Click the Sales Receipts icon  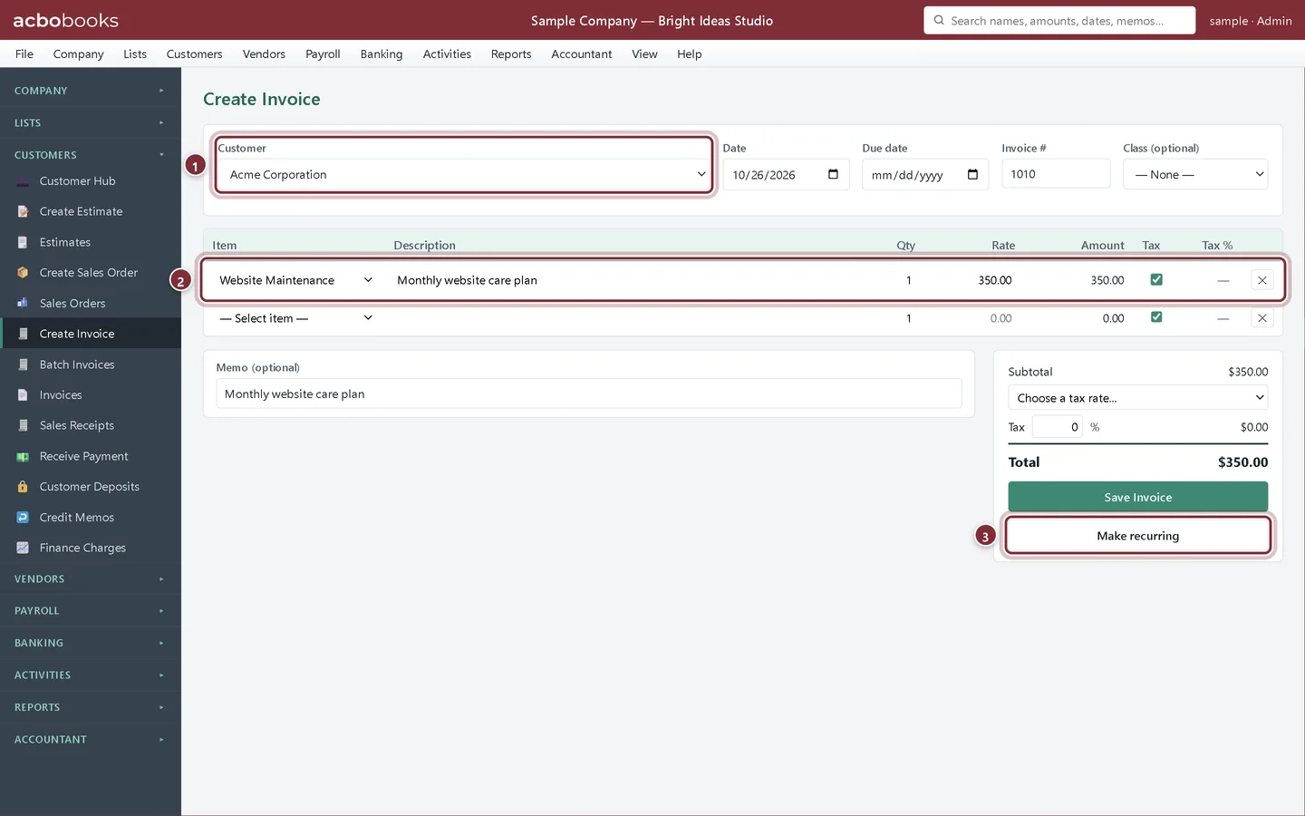[x=23, y=425]
